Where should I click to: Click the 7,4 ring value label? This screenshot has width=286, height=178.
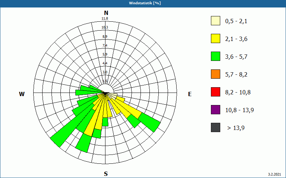tap(105, 46)
